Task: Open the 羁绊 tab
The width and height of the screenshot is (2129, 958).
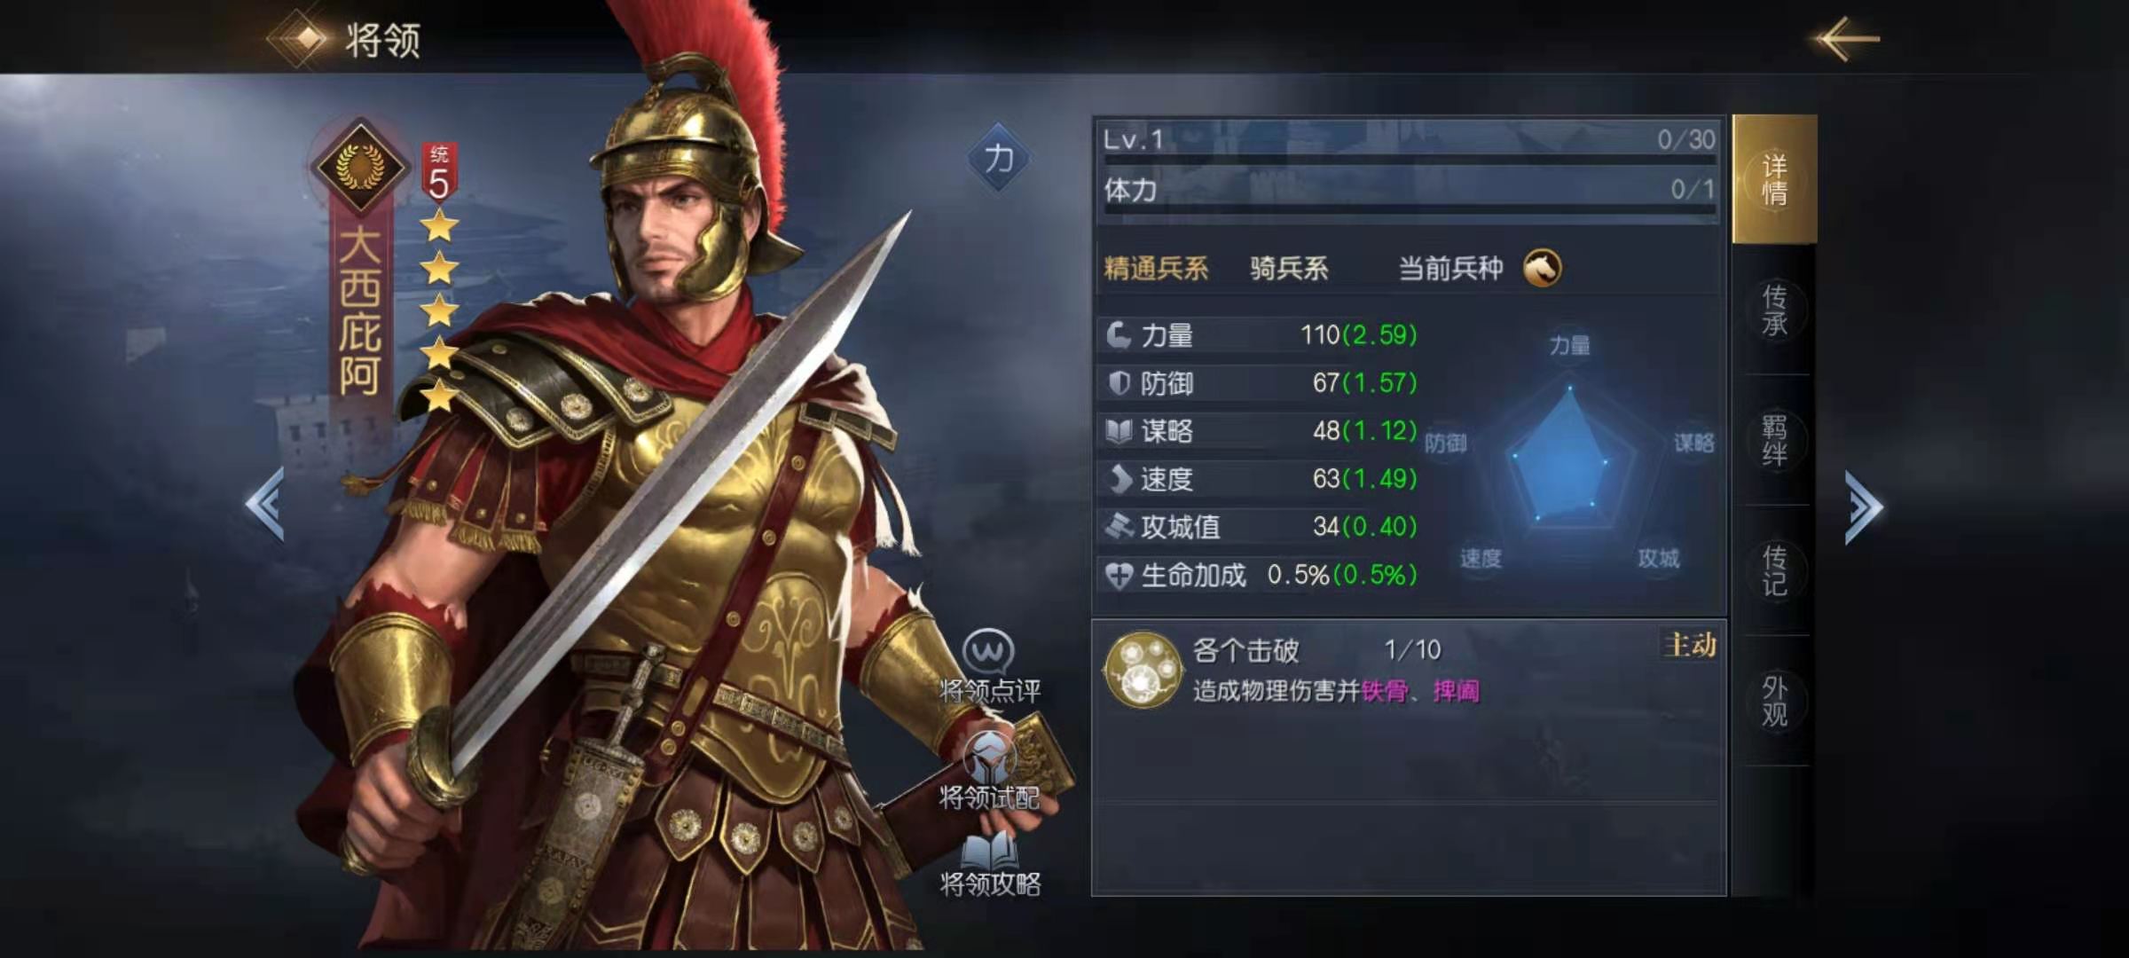Action: (x=1774, y=441)
